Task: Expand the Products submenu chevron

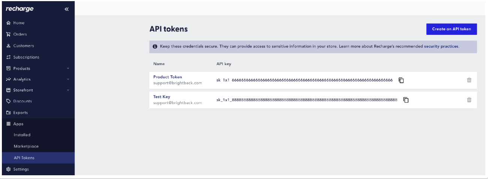Action: (68, 69)
